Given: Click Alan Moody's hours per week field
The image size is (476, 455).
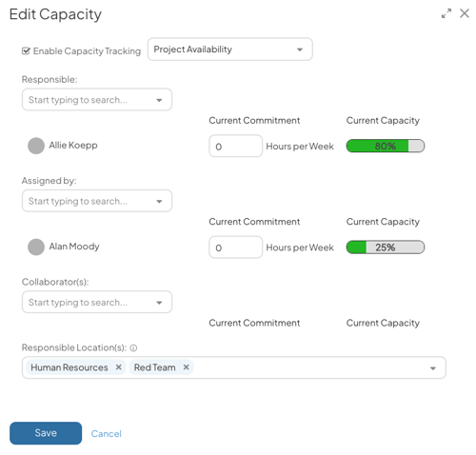Looking at the screenshot, I should coord(235,247).
